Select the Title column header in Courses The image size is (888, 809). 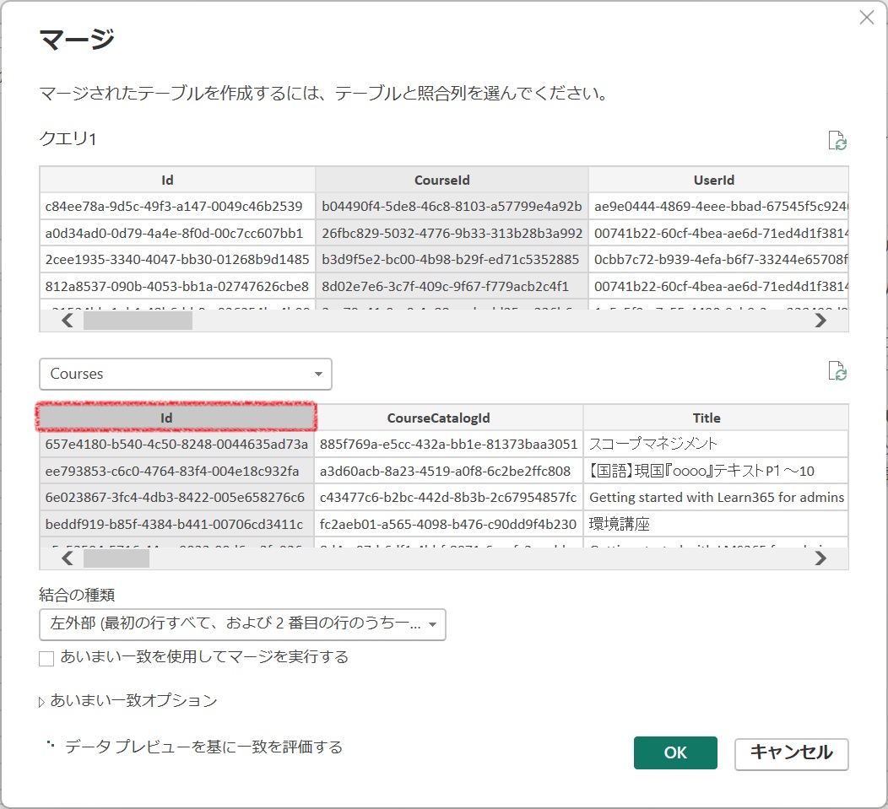coord(707,417)
